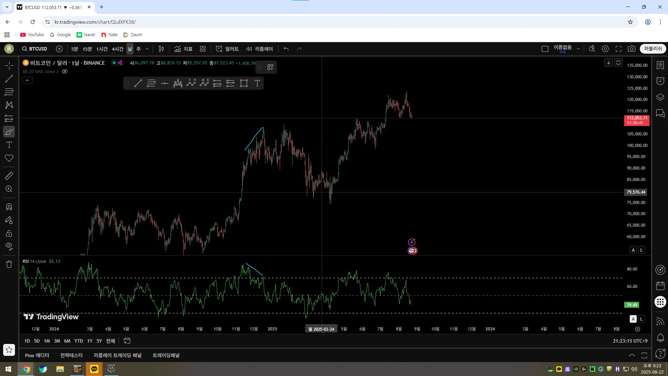The image size is (668, 376).
Task: Toggle visibility of BB 20 SMA indicator
Action: pos(65,72)
